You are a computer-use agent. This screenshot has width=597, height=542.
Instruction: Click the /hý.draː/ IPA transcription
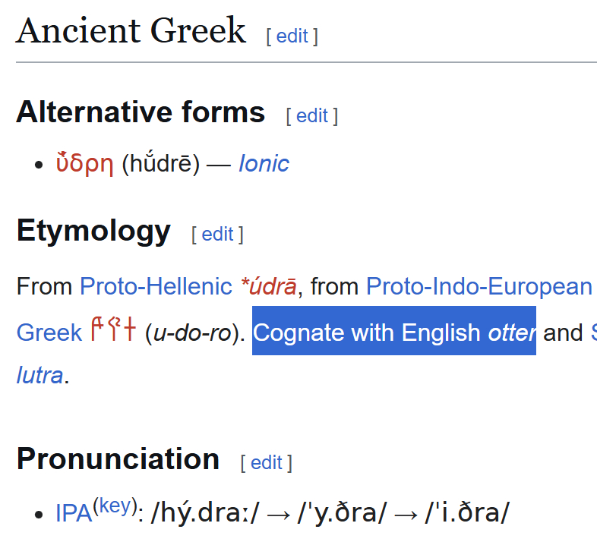[x=205, y=513]
